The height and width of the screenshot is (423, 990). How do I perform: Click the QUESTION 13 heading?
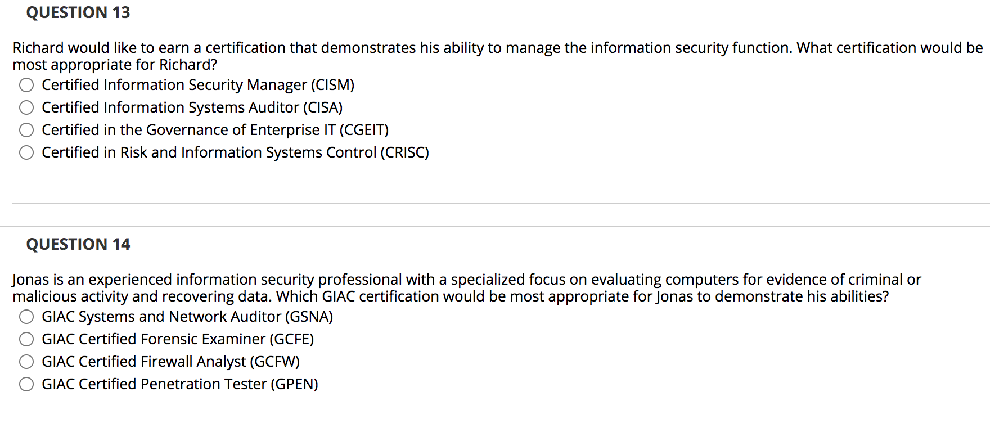click(79, 12)
